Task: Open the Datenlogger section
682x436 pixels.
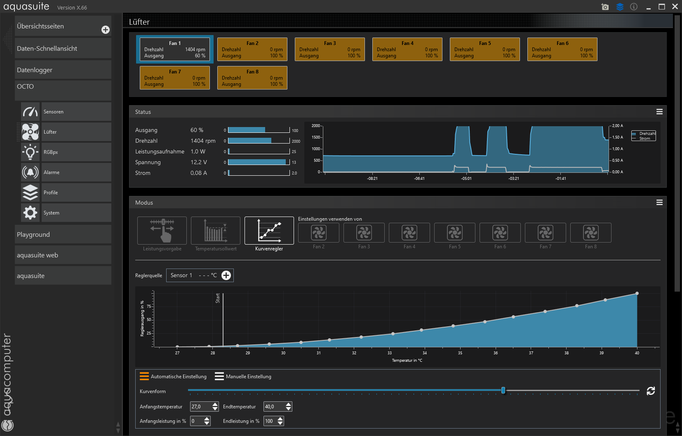Action: coord(63,70)
